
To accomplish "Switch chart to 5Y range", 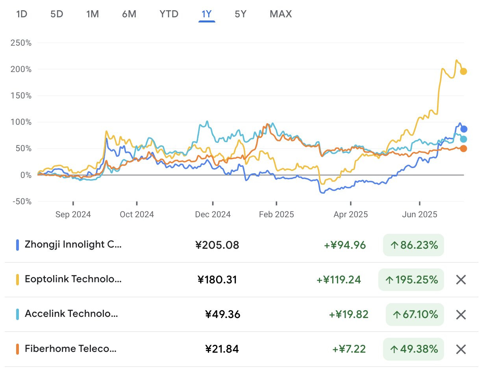I will (241, 14).
